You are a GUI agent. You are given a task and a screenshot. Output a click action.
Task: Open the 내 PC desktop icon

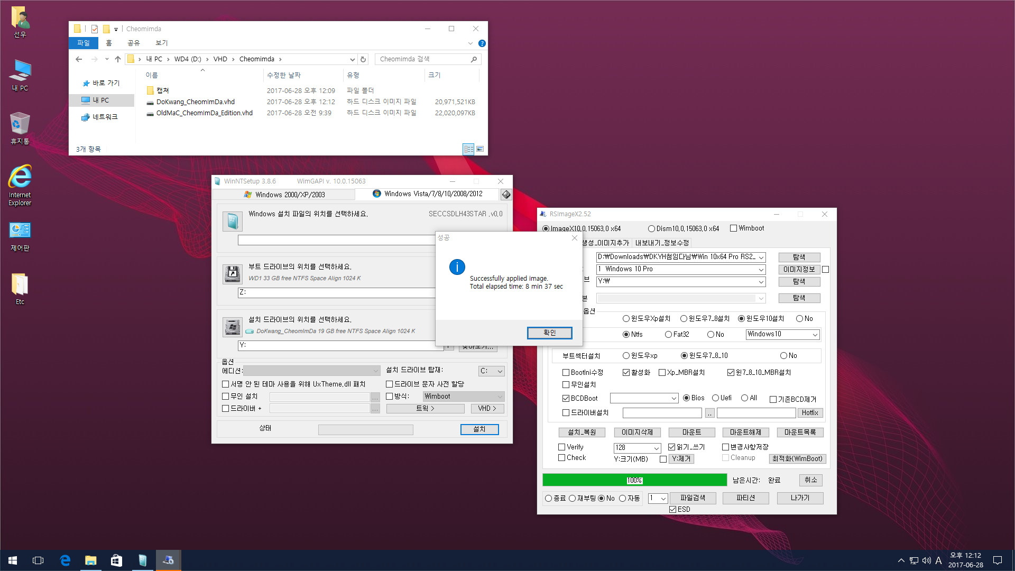point(20,75)
